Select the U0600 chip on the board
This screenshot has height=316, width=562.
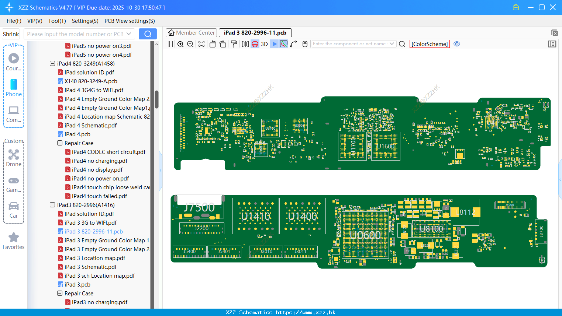pyautogui.click(x=365, y=235)
